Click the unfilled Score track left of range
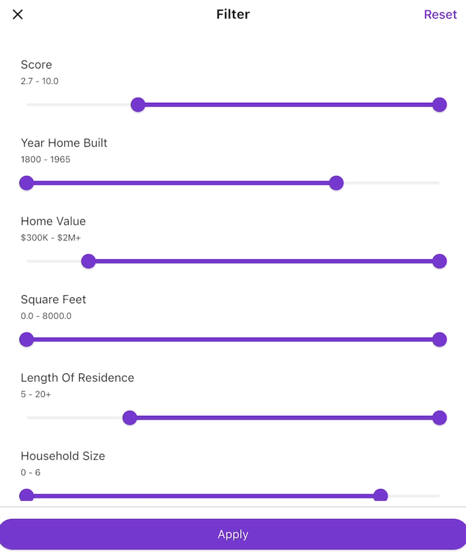 point(79,105)
